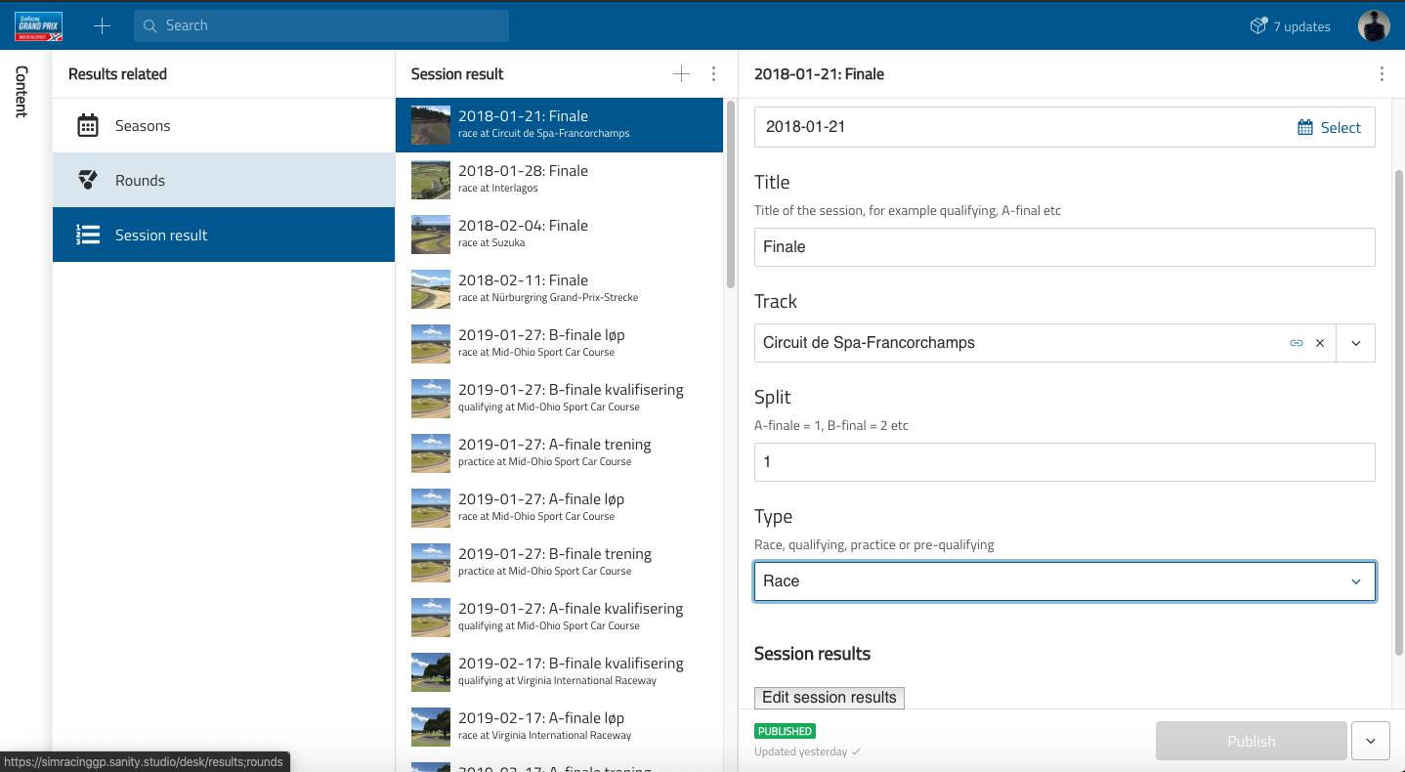Select 2018-02-04: Finale at Suzuka
The height and width of the screenshot is (772, 1405).
[559, 234]
